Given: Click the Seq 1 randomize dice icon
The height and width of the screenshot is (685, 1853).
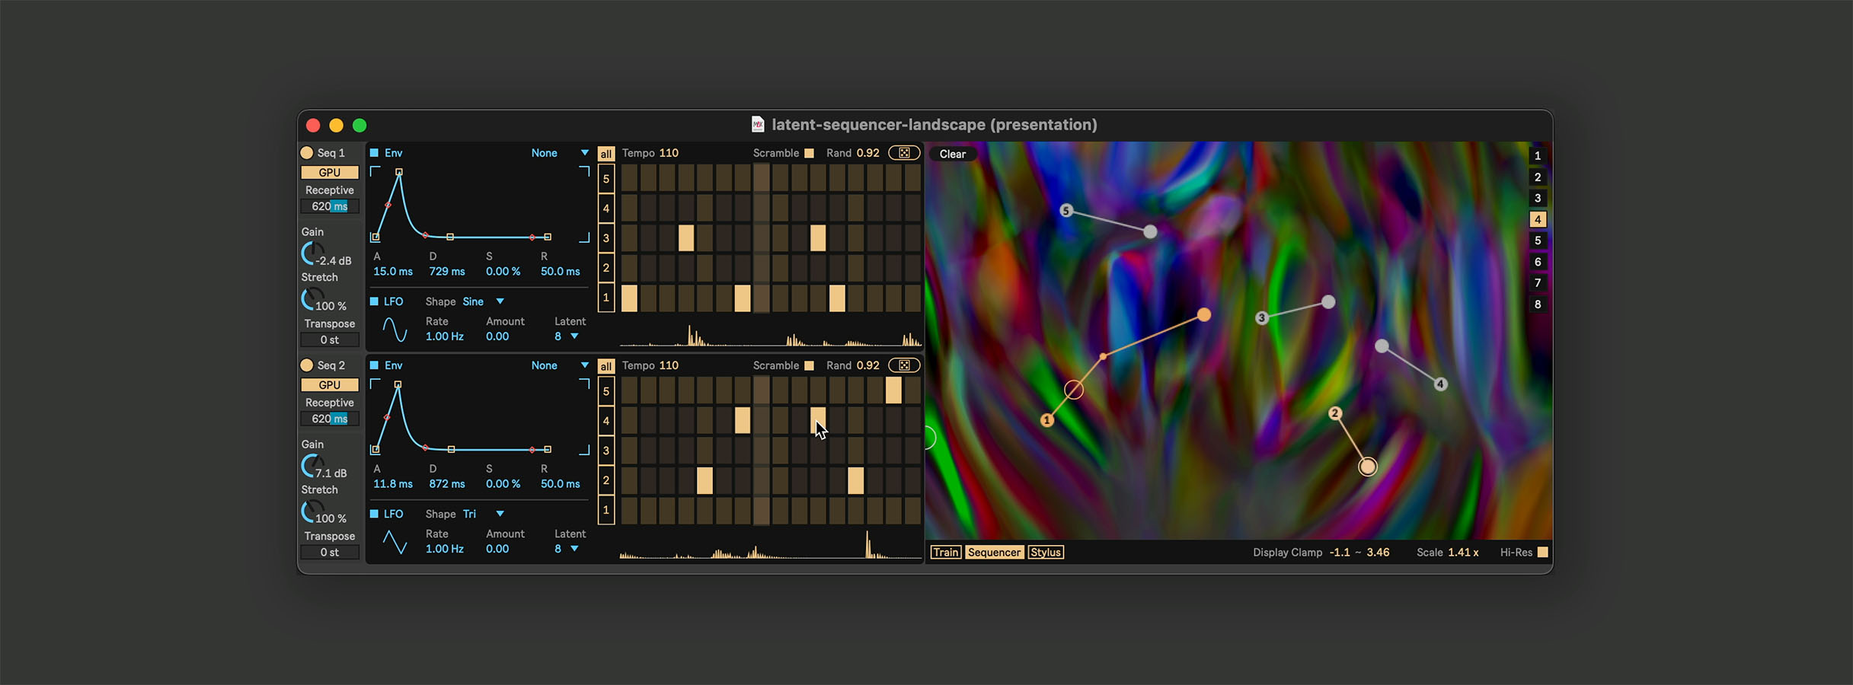Looking at the screenshot, I should [904, 153].
